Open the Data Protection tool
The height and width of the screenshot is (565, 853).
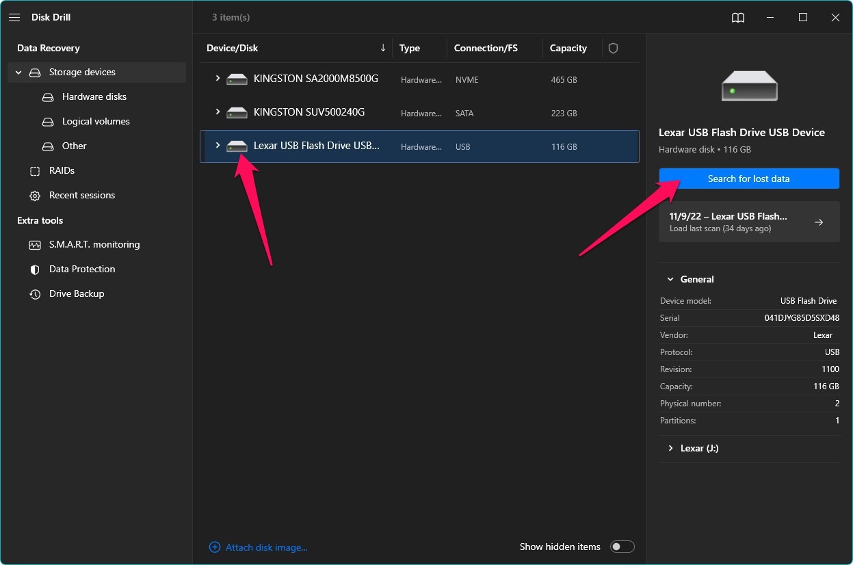tap(82, 270)
